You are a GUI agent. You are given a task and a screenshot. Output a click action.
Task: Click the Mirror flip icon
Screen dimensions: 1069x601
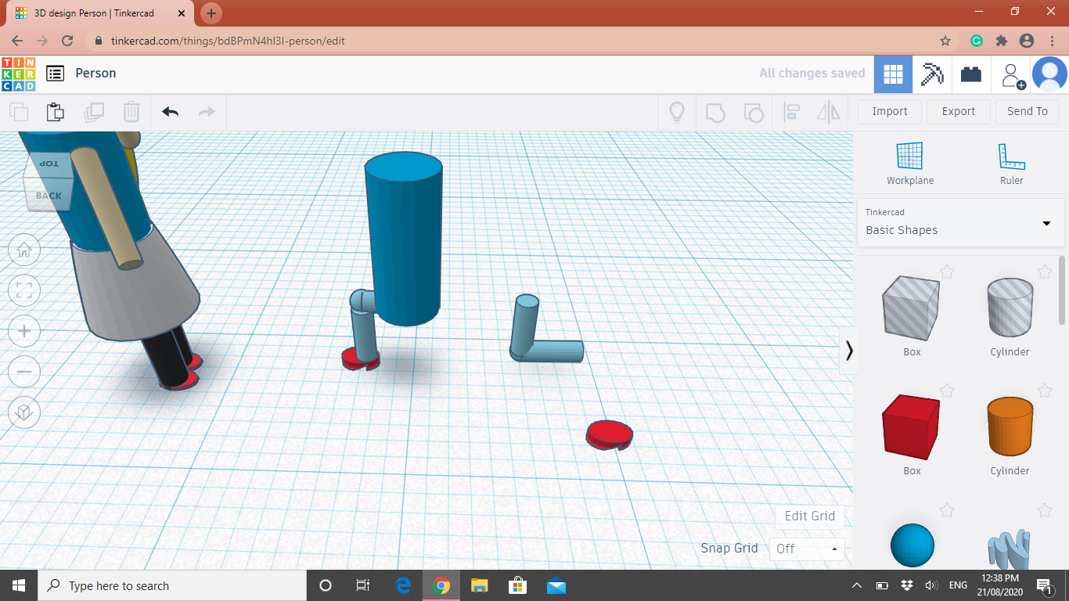pos(828,112)
